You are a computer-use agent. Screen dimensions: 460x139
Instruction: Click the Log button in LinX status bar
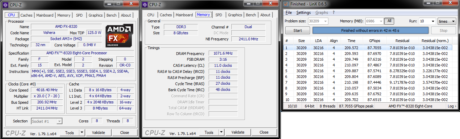[452, 106]
